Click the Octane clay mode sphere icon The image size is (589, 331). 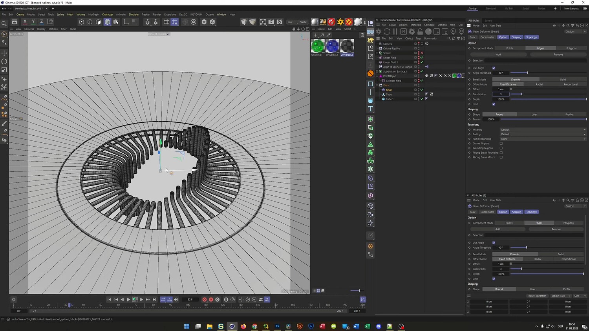click(428, 31)
